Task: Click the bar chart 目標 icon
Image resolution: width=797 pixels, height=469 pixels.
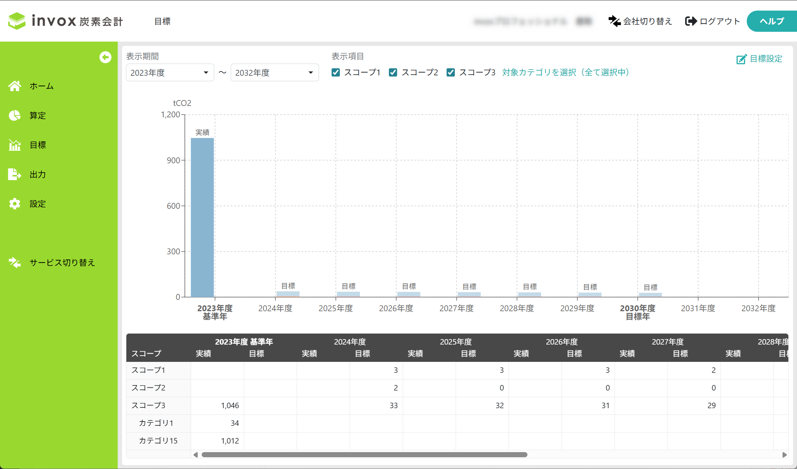Action: (15, 145)
